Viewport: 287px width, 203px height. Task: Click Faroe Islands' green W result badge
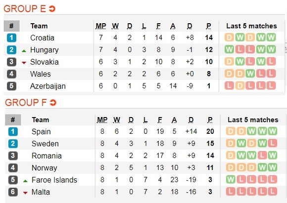[231, 179]
